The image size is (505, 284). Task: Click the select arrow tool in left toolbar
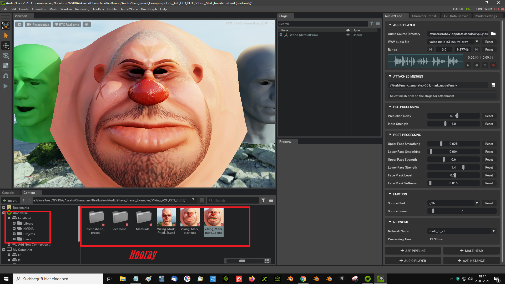(x=6, y=35)
